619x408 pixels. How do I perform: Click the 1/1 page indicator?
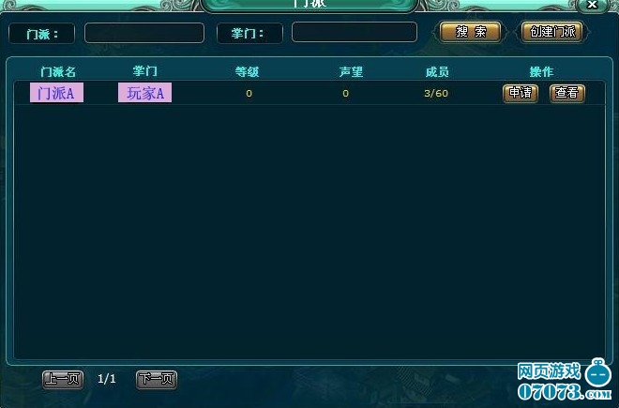107,379
